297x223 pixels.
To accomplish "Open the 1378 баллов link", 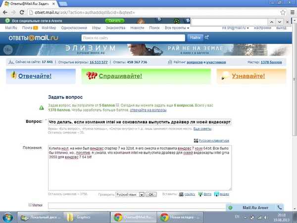I will tap(271, 62).
